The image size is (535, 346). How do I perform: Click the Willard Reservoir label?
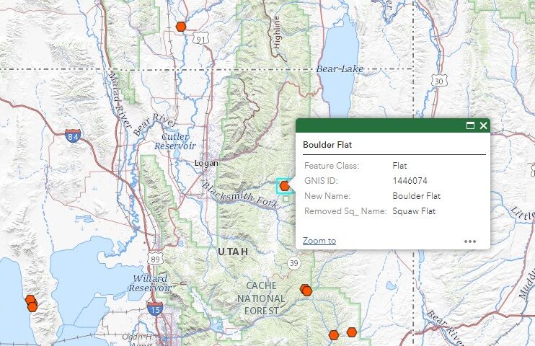click(x=150, y=283)
